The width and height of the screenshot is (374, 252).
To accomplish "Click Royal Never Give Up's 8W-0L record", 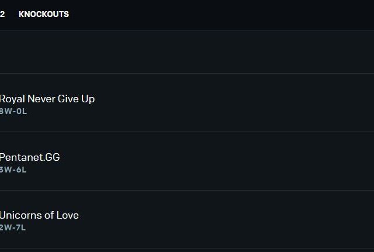I will point(13,111).
